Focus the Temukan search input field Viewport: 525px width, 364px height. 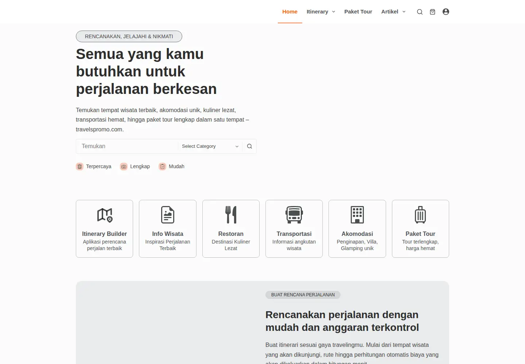(127, 146)
